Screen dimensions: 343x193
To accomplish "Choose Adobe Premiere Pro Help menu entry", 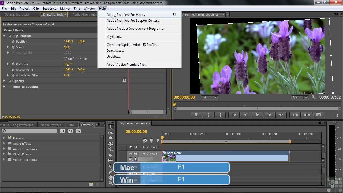I will click(139, 15).
